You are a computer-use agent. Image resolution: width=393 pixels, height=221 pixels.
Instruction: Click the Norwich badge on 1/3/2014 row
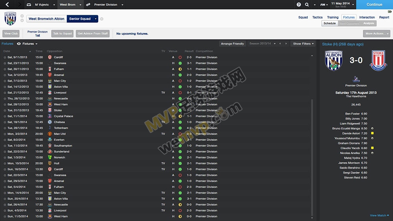click(50, 157)
